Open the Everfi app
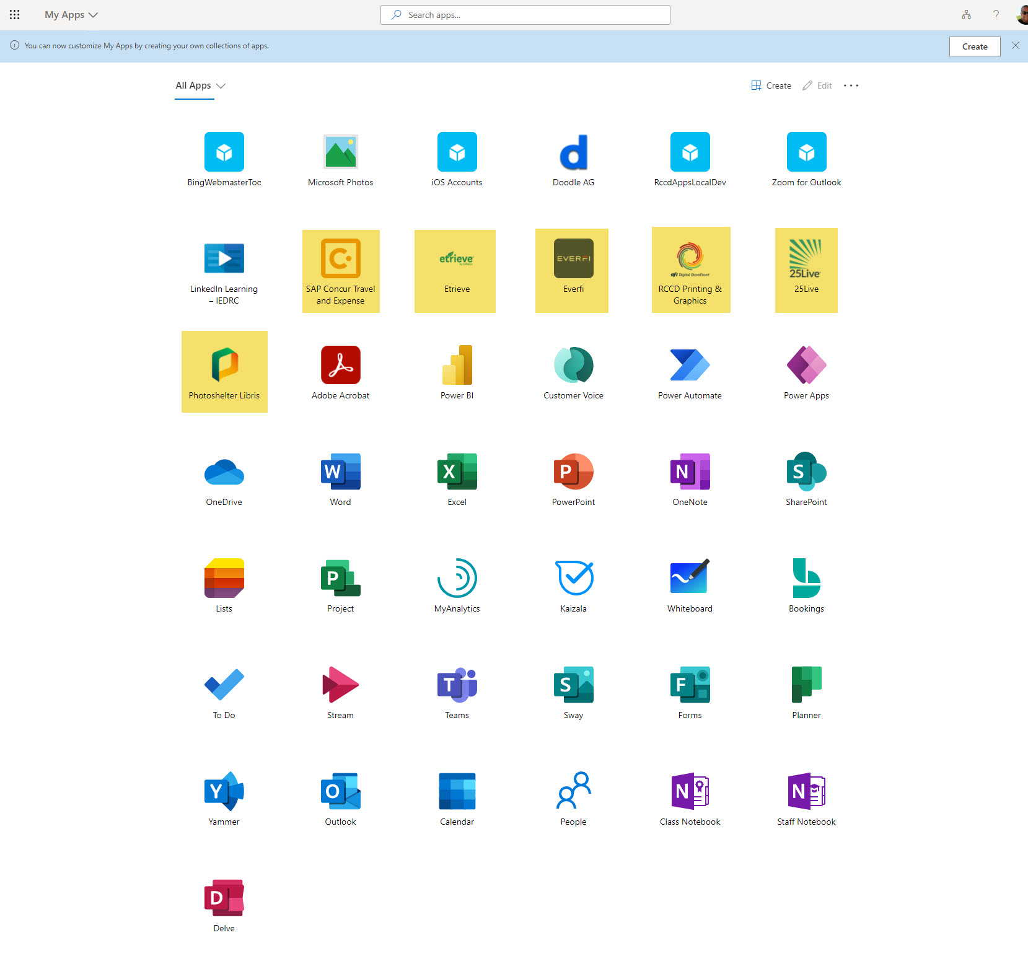This screenshot has width=1028, height=961. pyautogui.click(x=572, y=271)
